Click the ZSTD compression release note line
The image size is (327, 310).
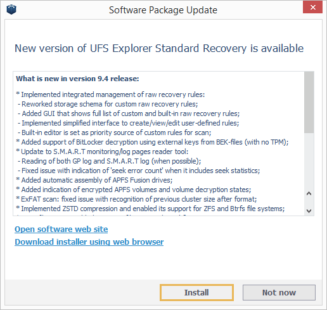(x=150, y=209)
